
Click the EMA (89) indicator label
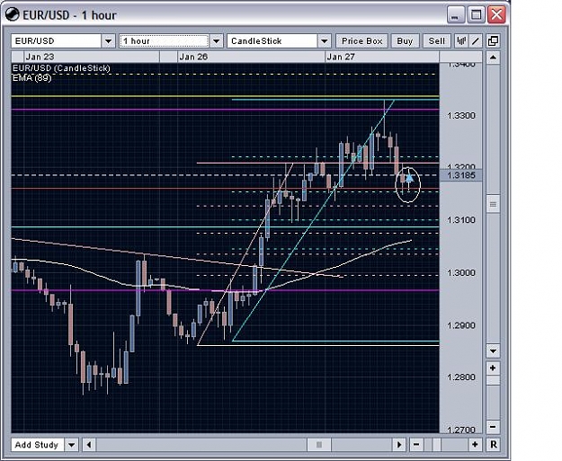click(x=31, y=78)
